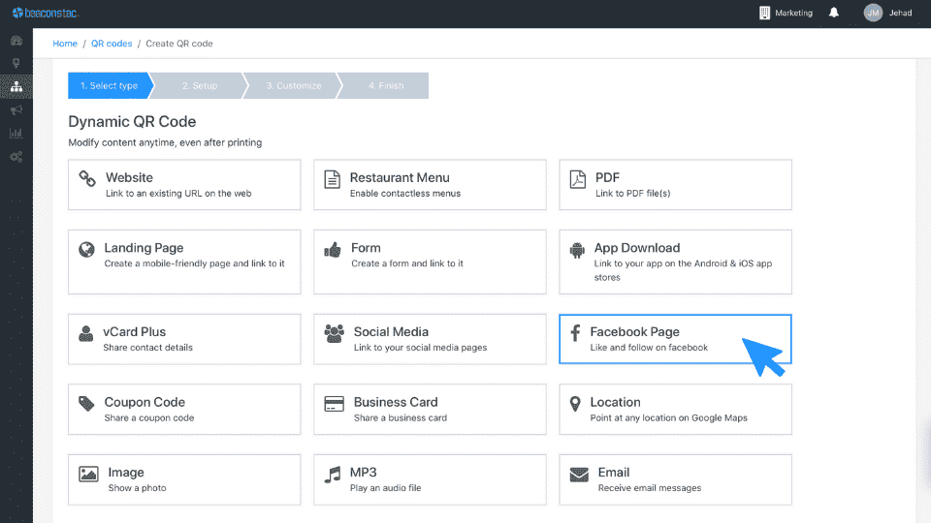Click 'Link to your social media pages'
931x523 pixels.
click(x=420, y=348)
